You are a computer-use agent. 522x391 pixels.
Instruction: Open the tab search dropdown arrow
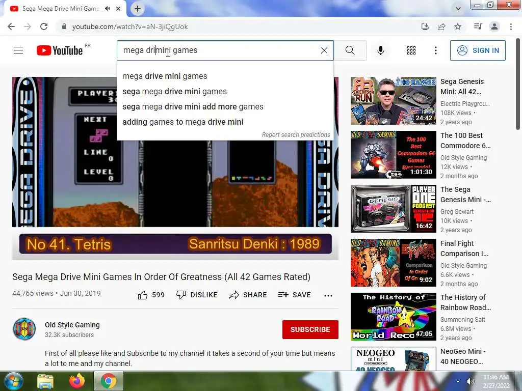coord(458,9)
